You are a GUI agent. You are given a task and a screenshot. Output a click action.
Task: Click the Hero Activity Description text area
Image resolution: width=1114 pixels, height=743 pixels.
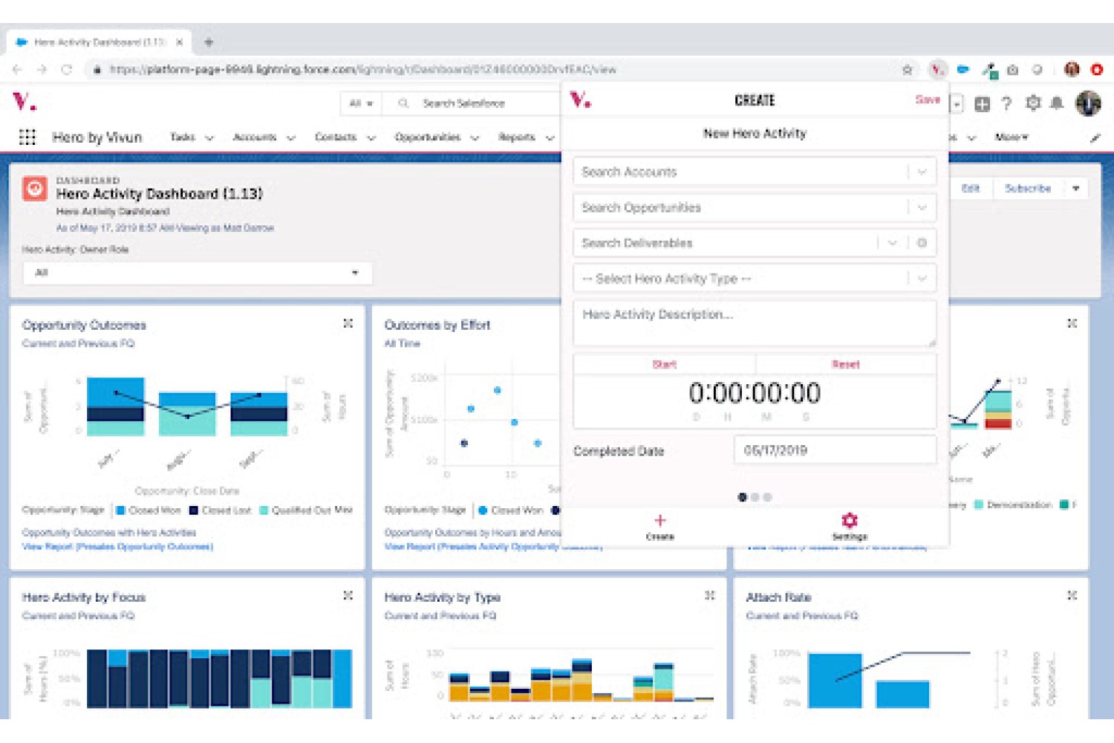pos(755,323)
